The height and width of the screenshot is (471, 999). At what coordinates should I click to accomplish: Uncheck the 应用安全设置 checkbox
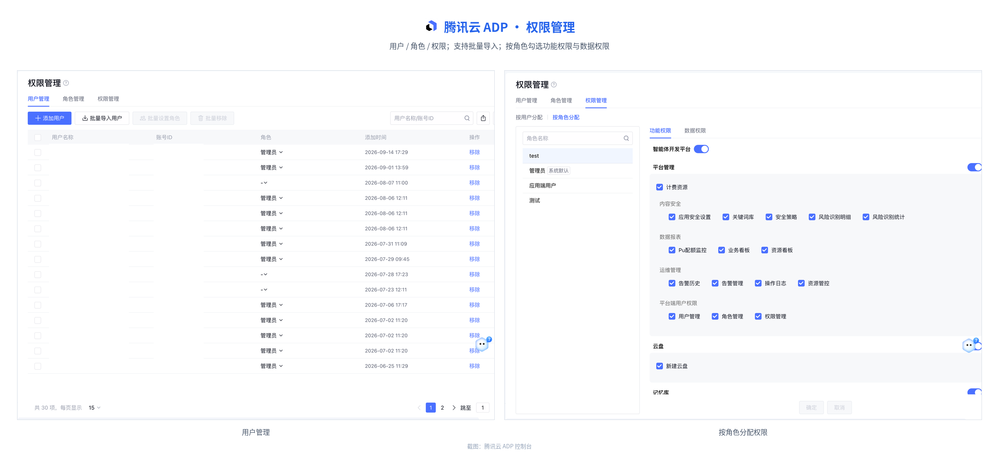[672, 217]
